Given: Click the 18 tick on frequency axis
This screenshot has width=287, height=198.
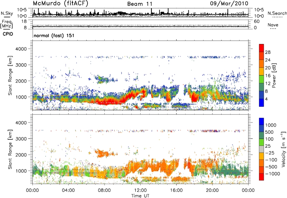Looking at the screenshot, I should click(24, 21).
